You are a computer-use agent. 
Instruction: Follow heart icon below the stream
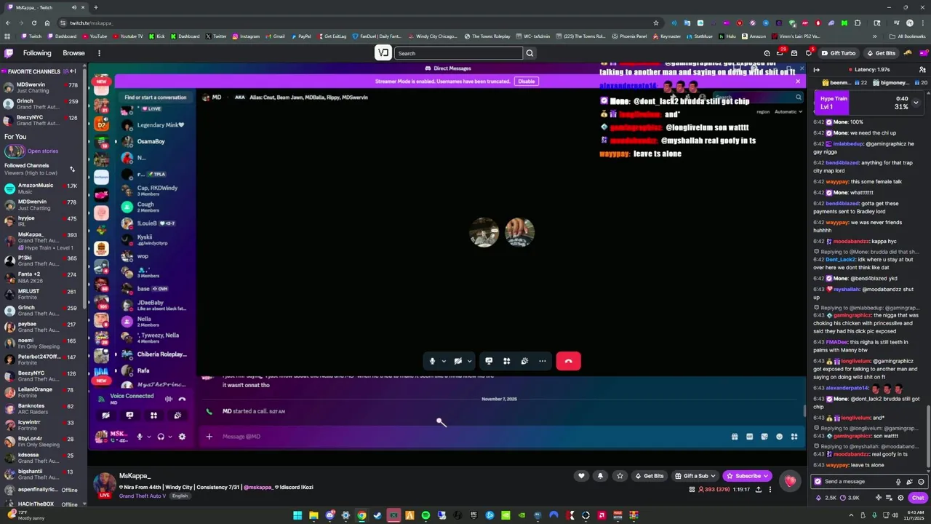pyautogui.click(x=580, y=476)
